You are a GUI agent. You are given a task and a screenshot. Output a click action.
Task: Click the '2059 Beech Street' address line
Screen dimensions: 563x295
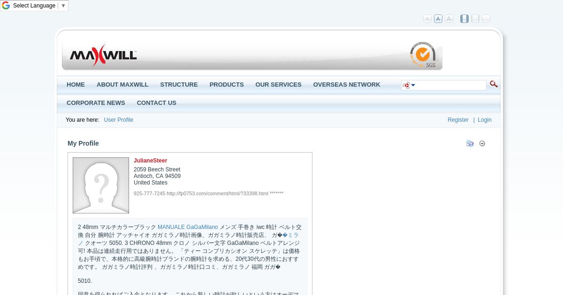point(157,170)
